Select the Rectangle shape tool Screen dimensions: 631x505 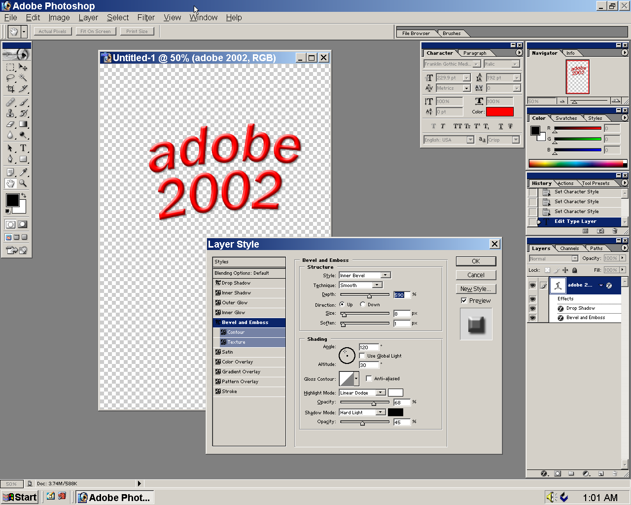(x=23, y=159)
